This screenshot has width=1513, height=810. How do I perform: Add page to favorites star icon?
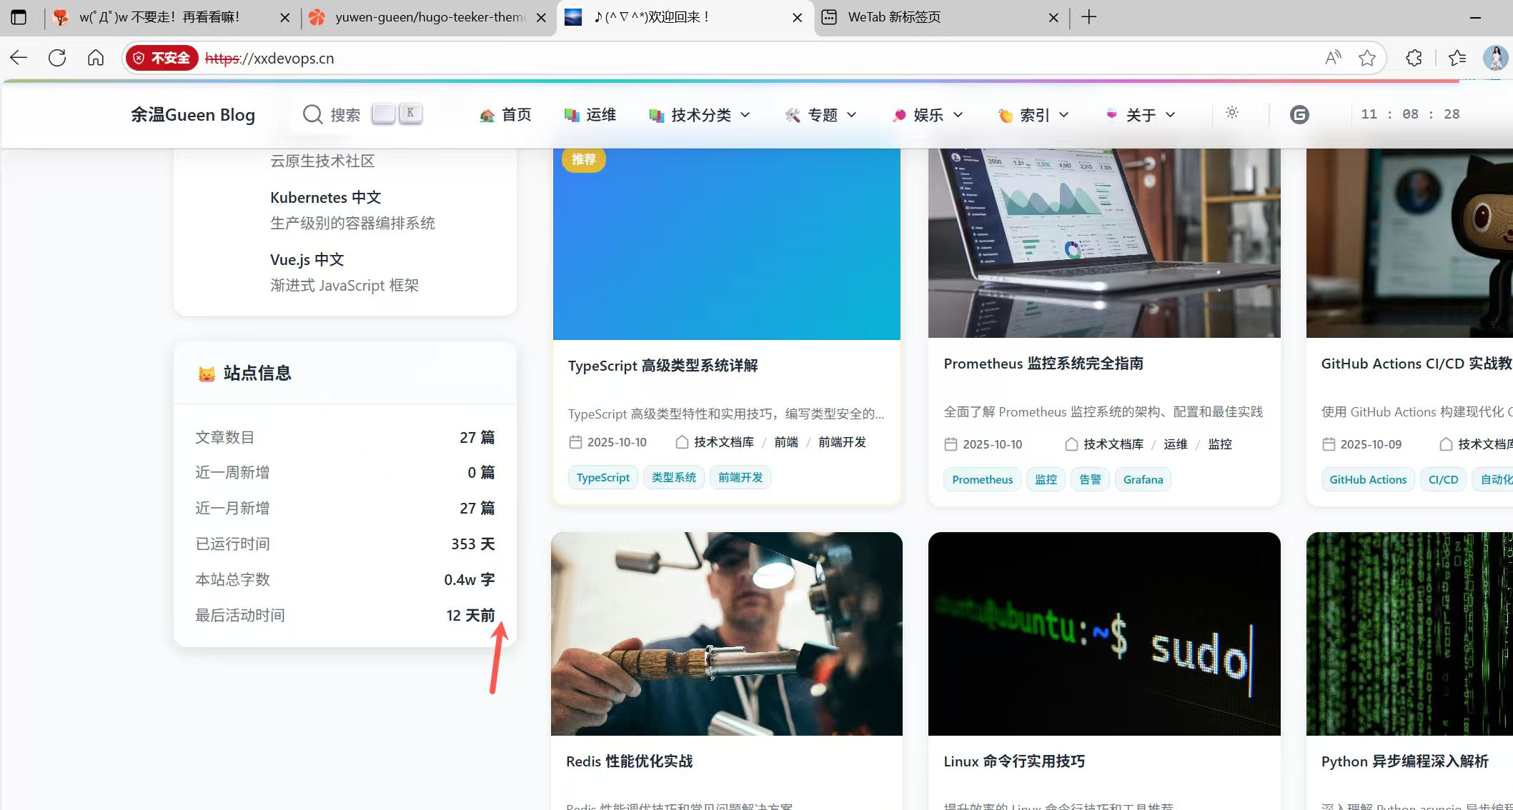pyautogui.click(x=1367, y=58)
